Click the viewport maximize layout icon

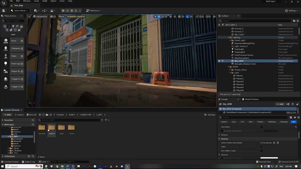coord(213,17)
